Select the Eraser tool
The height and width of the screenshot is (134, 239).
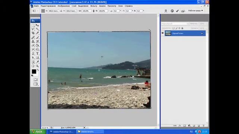[x=33, y=45]
